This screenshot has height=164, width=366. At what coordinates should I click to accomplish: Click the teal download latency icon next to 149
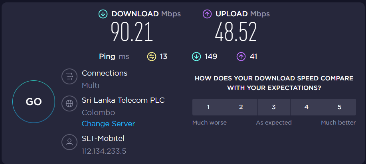pyautogui.click(x=196, y=57)
